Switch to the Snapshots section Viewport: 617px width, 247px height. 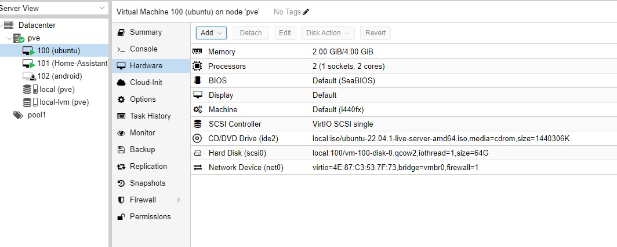pos(147,183)
